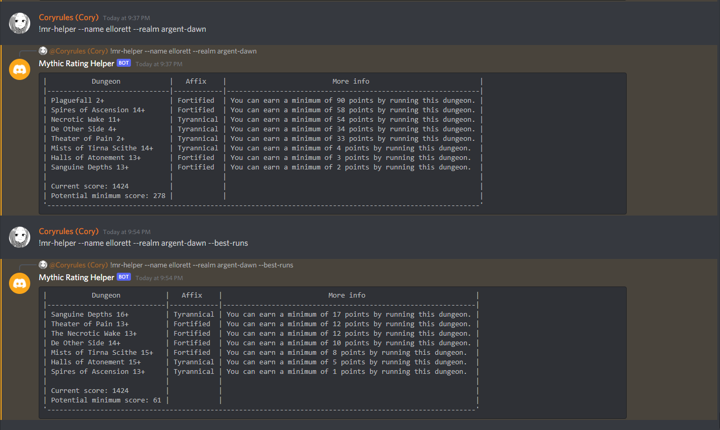Select Theater of Pain 2+ row
This screenshot has height=430, width=720.
coord(263,138)
